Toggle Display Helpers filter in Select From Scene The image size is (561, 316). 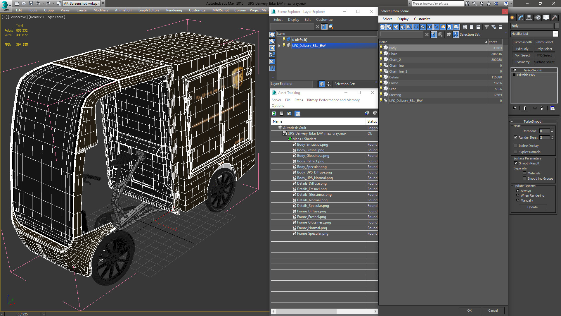point(409,27)
